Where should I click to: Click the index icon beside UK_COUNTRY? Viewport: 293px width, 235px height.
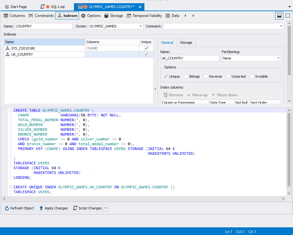pos(7,54)
